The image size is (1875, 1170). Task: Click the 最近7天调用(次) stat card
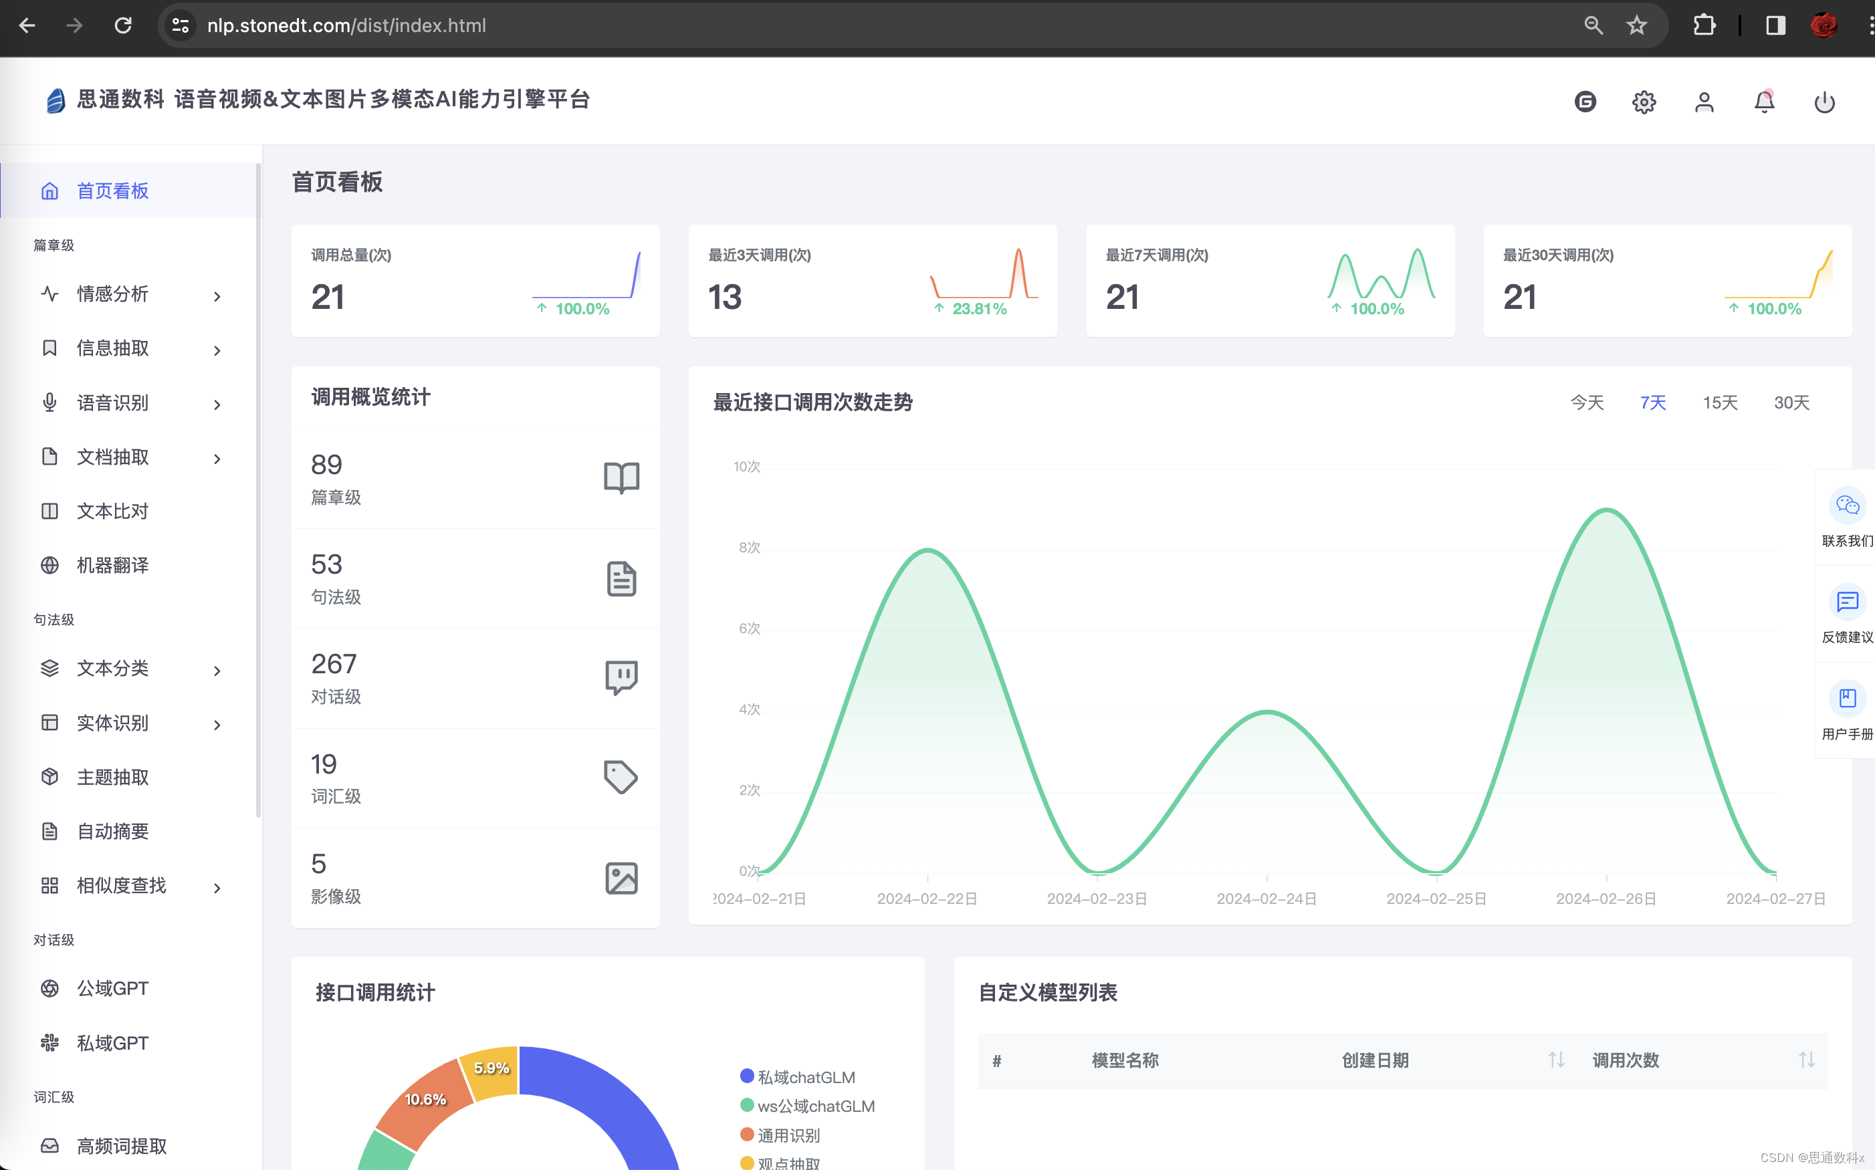pos(1270,280)
